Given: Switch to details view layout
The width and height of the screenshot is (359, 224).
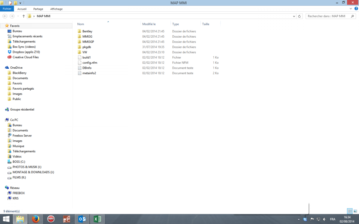Looking at the screenshot, I should pos(350,211).
